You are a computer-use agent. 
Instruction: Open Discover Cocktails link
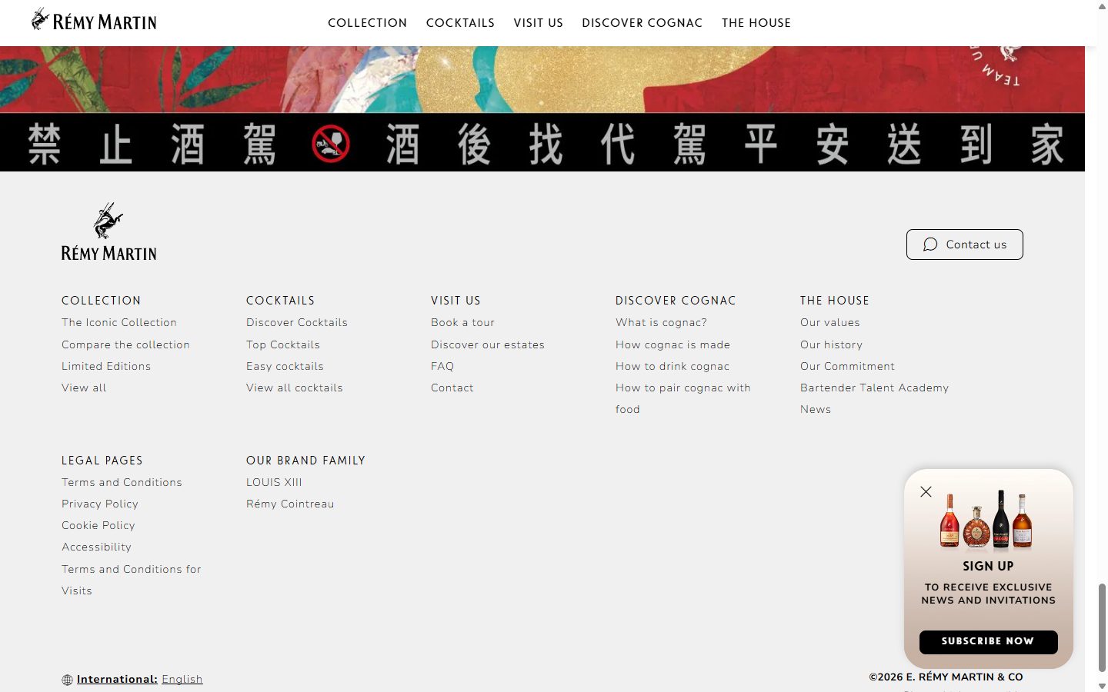(x=297, y=322)
